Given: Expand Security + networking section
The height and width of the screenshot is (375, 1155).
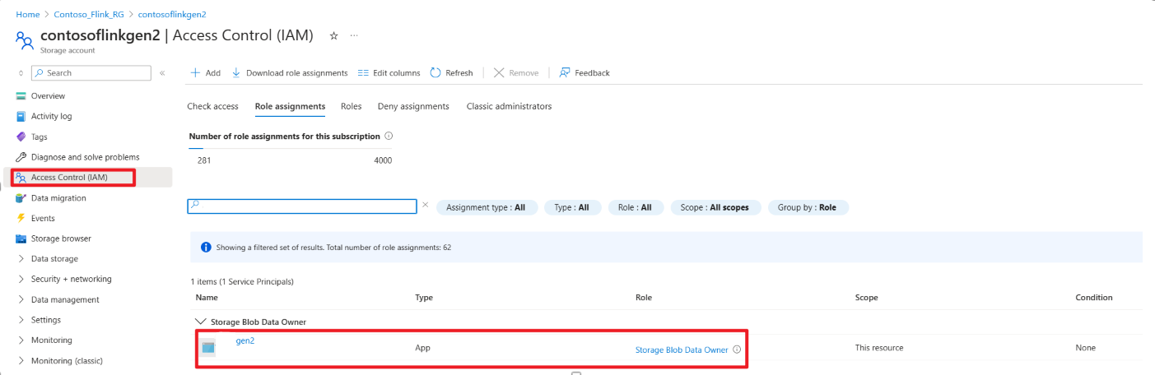Looking at the screenshot, I should [21, 280].
